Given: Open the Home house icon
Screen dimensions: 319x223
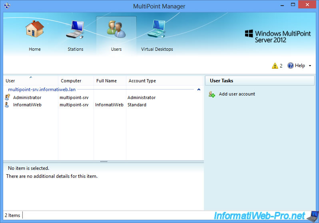Looking at the screenshot, I should pos(35,29).
